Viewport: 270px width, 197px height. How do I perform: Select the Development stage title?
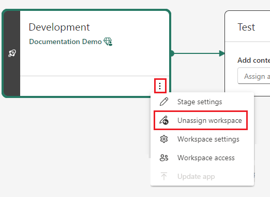[x=59, y=27]
